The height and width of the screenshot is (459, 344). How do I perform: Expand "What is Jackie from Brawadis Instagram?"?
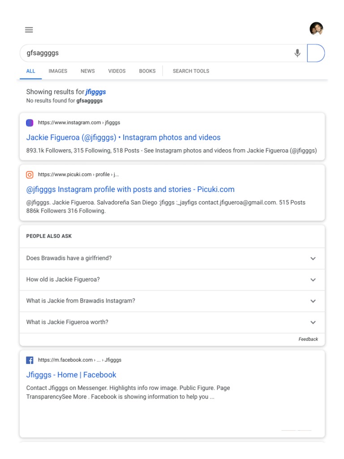313,301
